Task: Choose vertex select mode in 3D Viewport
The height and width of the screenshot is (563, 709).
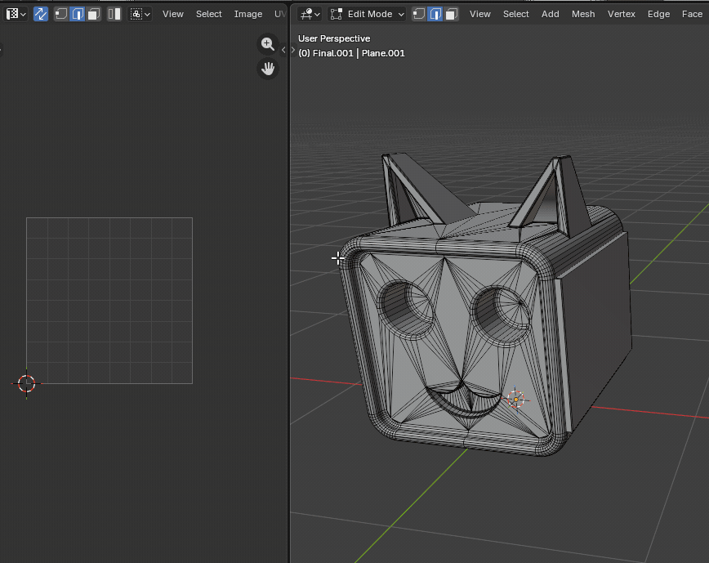Action: coord(419,14)
